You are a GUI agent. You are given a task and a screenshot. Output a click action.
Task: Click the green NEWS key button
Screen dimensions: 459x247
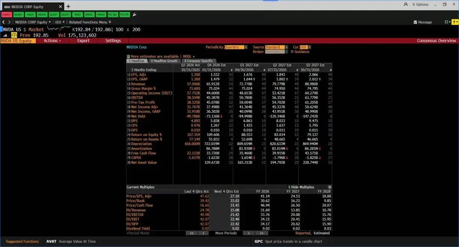pyautogui.click(x=42, y=14)
